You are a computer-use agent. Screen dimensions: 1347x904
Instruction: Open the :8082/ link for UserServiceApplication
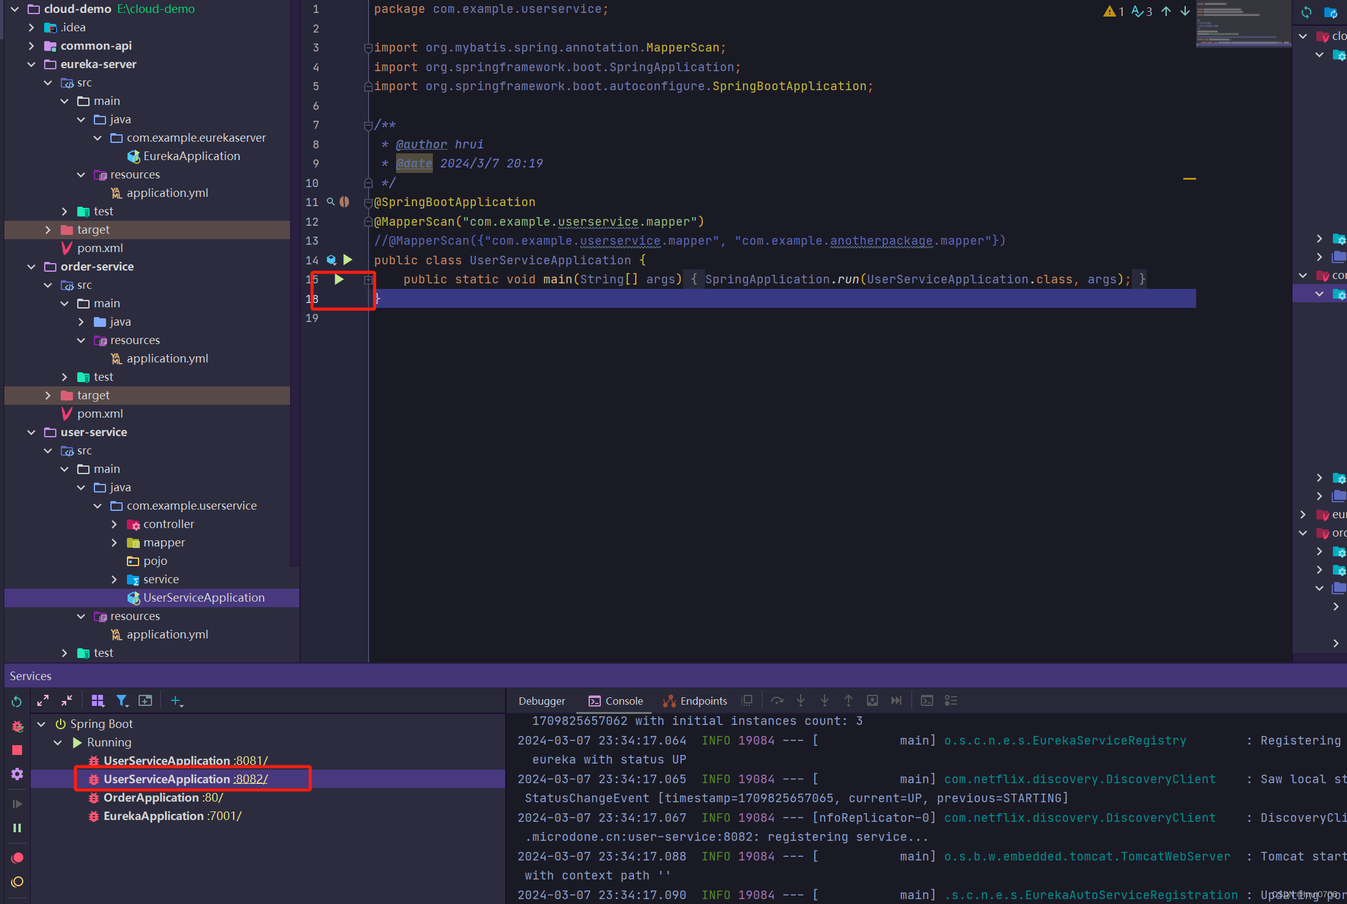tap(250, 780)
